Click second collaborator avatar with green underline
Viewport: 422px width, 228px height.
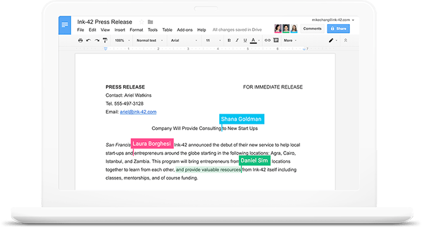pos(286,28)
